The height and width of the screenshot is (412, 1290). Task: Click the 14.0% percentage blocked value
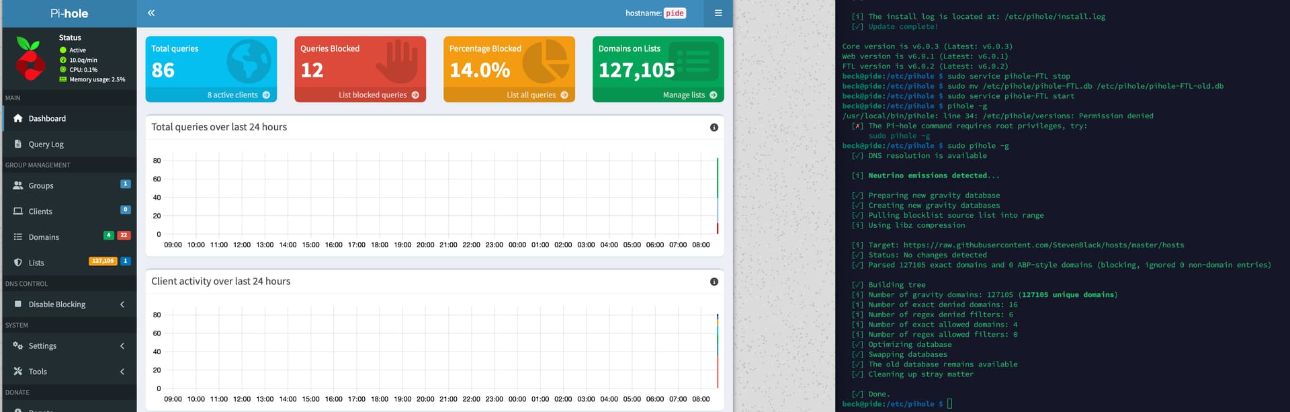(480, 70)
